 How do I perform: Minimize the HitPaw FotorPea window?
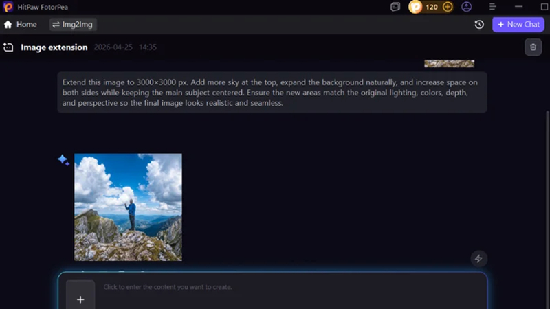click(x=518, y=7)
